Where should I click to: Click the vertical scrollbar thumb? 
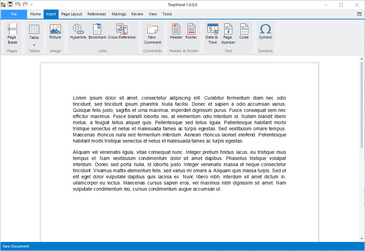(362, 105)
